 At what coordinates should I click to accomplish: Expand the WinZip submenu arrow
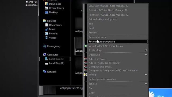pos(146,75)
